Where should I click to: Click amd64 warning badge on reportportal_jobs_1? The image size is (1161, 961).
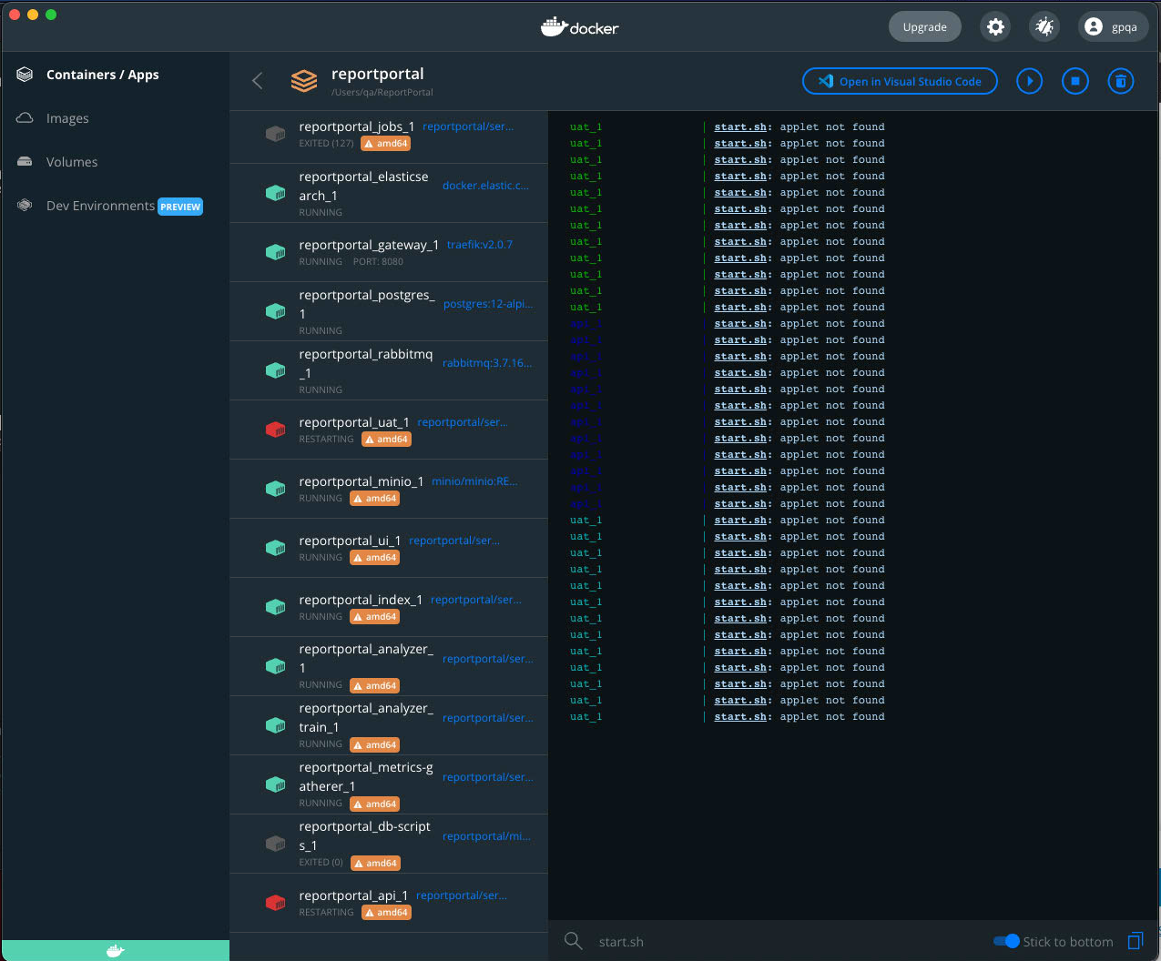[386, 144]
